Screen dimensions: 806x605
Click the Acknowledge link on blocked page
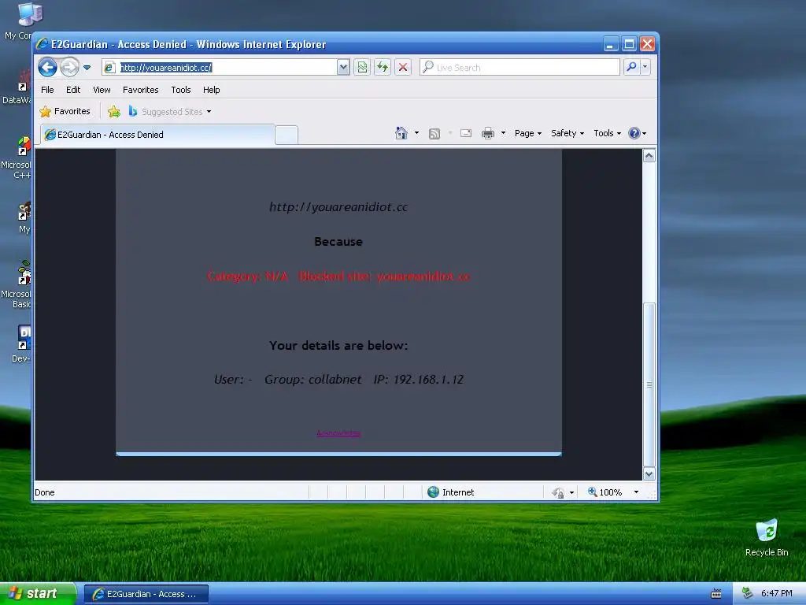coord(338,433)
